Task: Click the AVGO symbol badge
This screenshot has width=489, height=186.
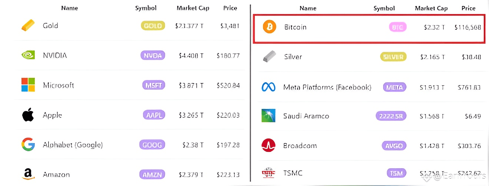Action: 394,146
